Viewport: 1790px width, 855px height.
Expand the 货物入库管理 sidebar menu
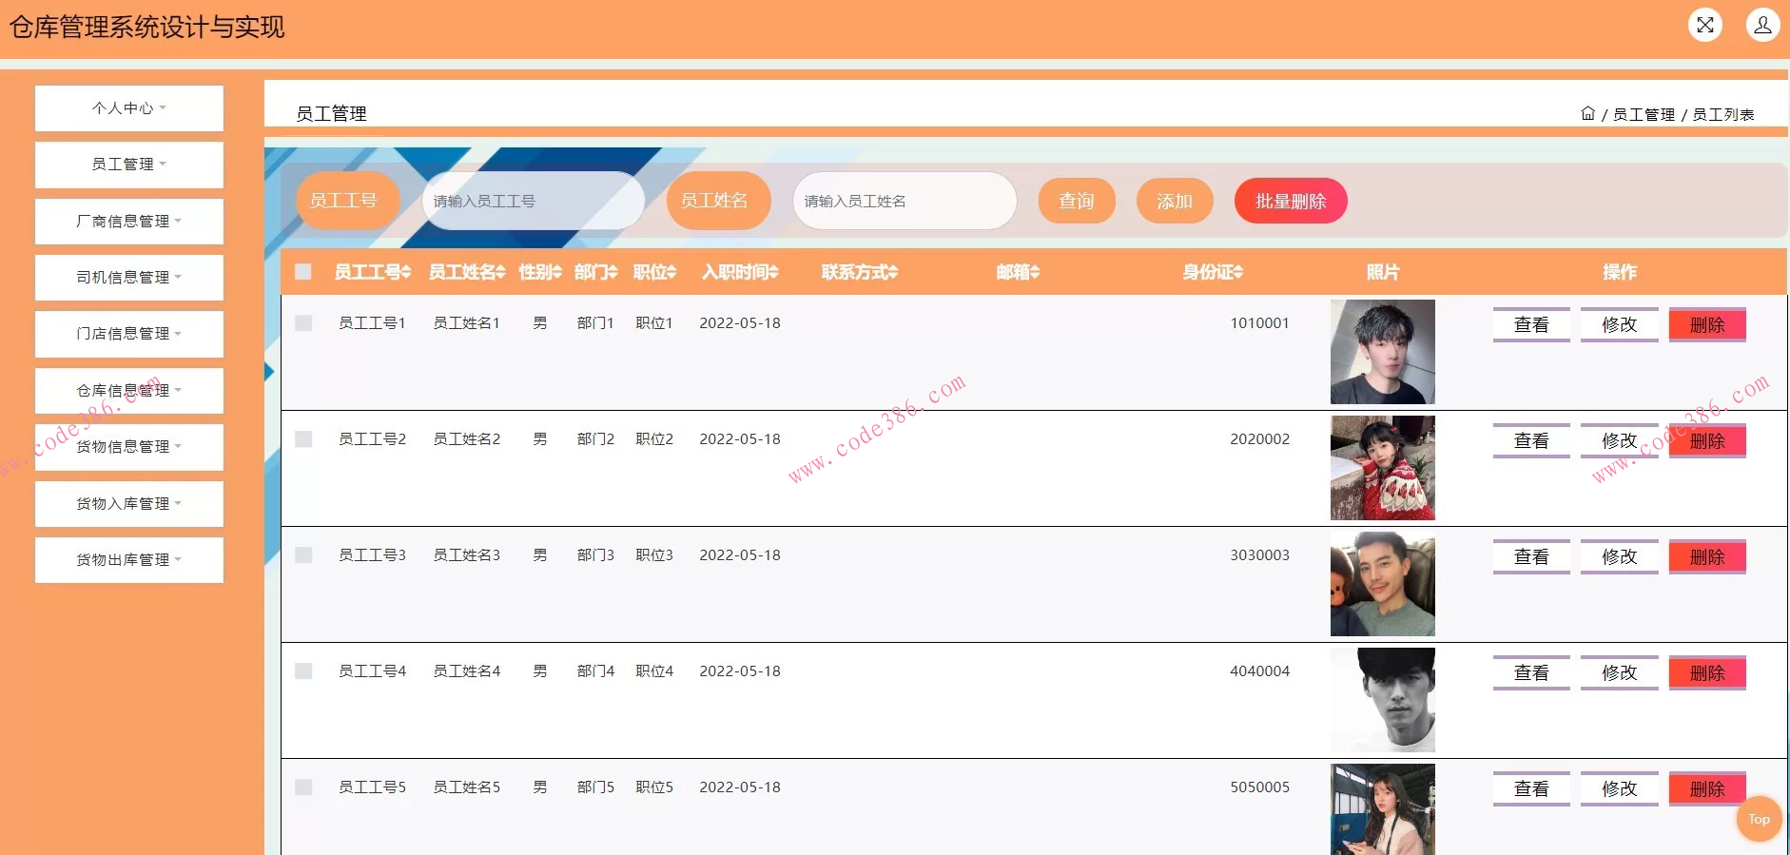[x=129, y=504]
